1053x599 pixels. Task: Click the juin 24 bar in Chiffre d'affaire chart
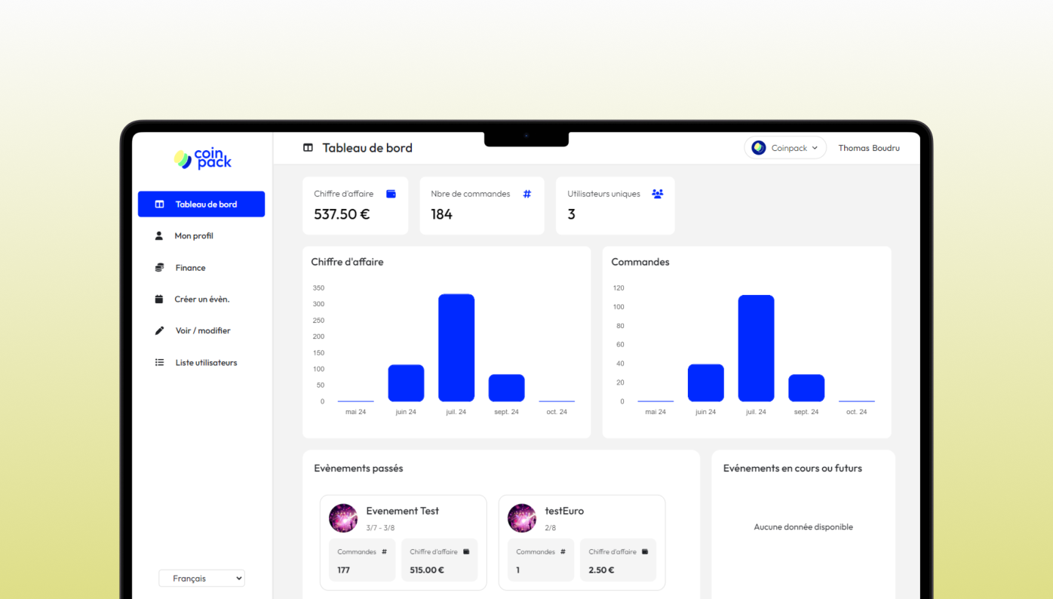click(406, 383)
